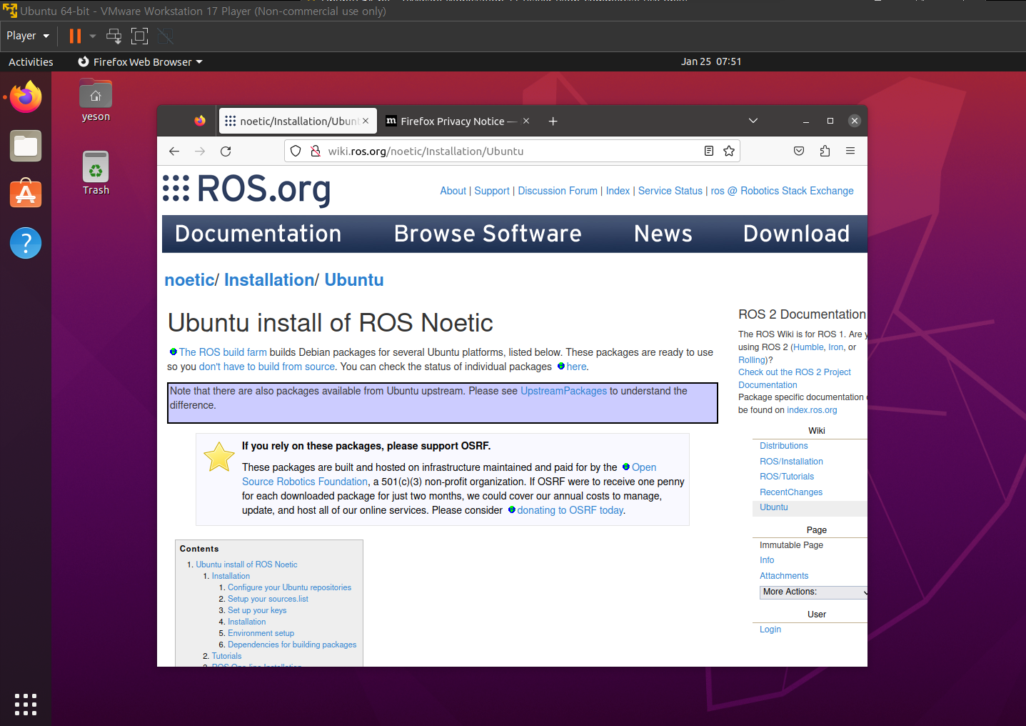Click the Firefox View icon in tab bar
Viewport: 1026px width, 726px height.
200,121
